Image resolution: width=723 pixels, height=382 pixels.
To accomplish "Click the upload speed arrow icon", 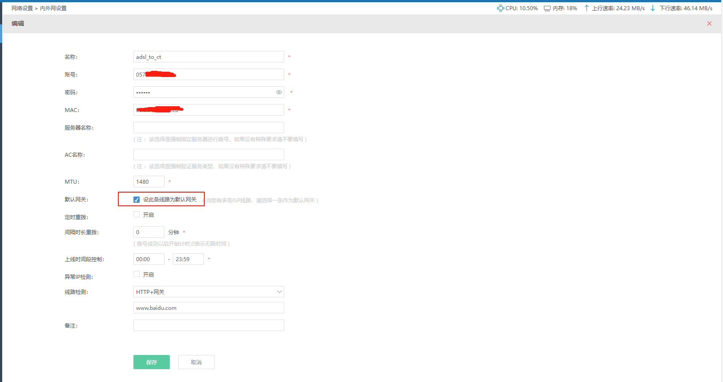I will coord(586,8).
